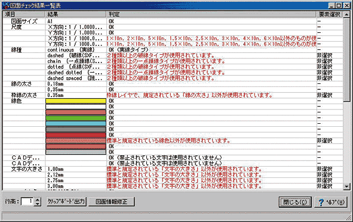Decrease row height with the down spinner arrow
The width and height of the screenshot is (353, 222).
point(38,204)
